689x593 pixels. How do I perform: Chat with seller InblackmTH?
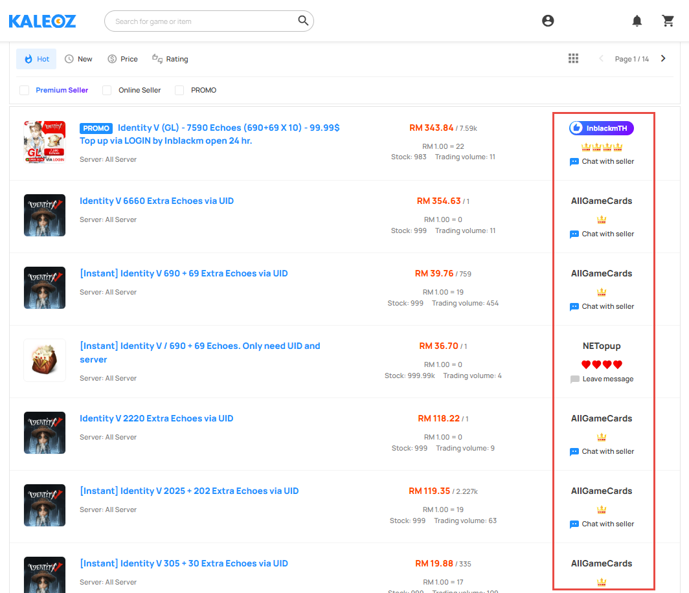[x=602, y=162]
